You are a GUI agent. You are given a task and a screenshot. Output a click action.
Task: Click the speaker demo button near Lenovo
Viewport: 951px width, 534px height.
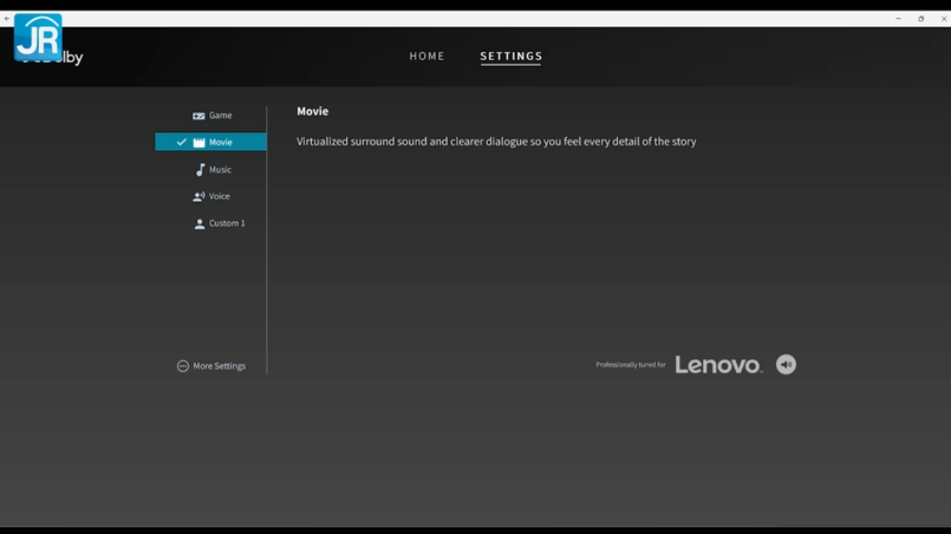point(786,364)
